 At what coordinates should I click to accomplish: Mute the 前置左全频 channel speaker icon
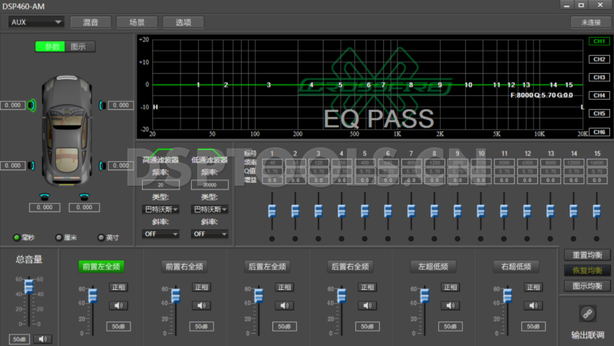(119, 305)
